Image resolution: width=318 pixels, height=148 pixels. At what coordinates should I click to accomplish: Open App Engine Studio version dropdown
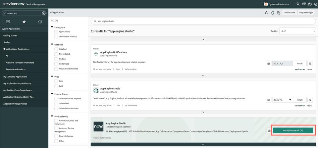(283, 100)
